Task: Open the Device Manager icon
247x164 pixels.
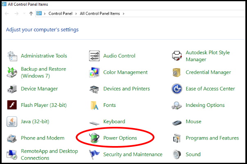Action: pyautogui.click(x=12, y=89)
